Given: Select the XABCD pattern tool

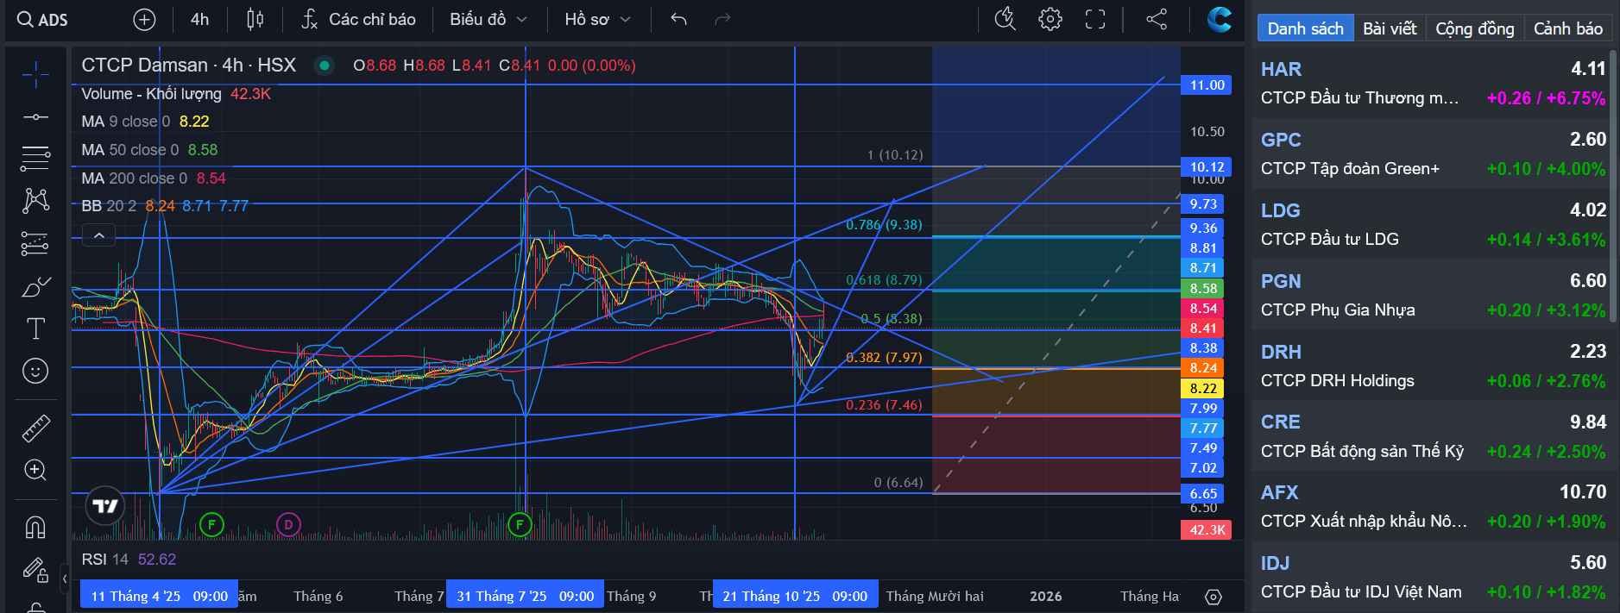Looking at the screenshot, I should coord(35,200).
